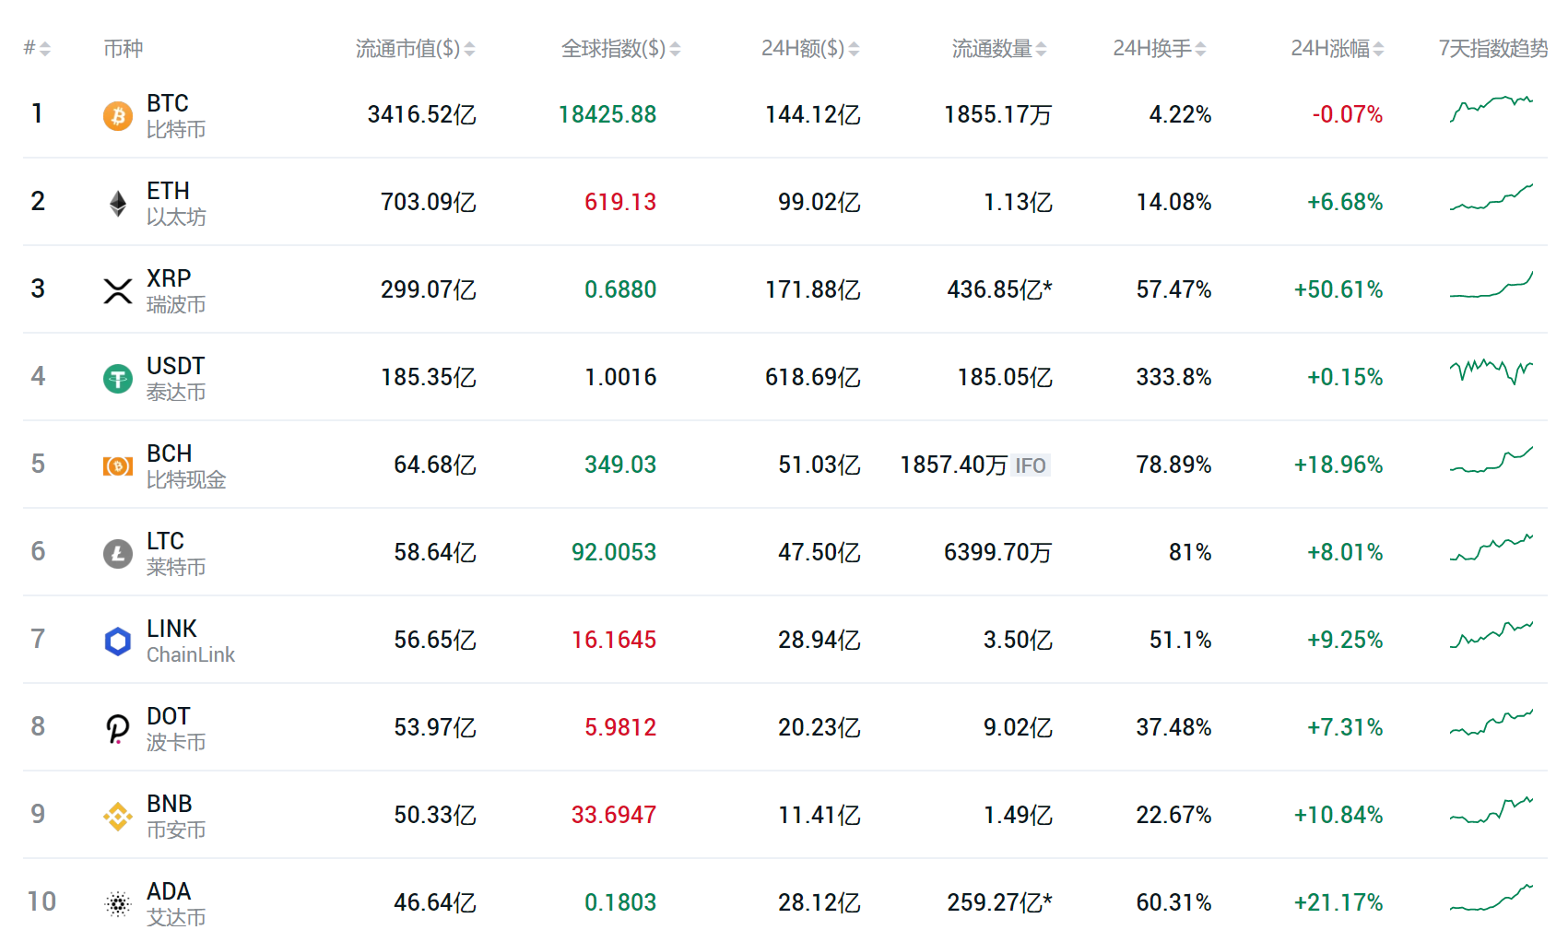View LTC 7-day trend sparkline
The image size is (1568, 942).
coord(1491,547)
